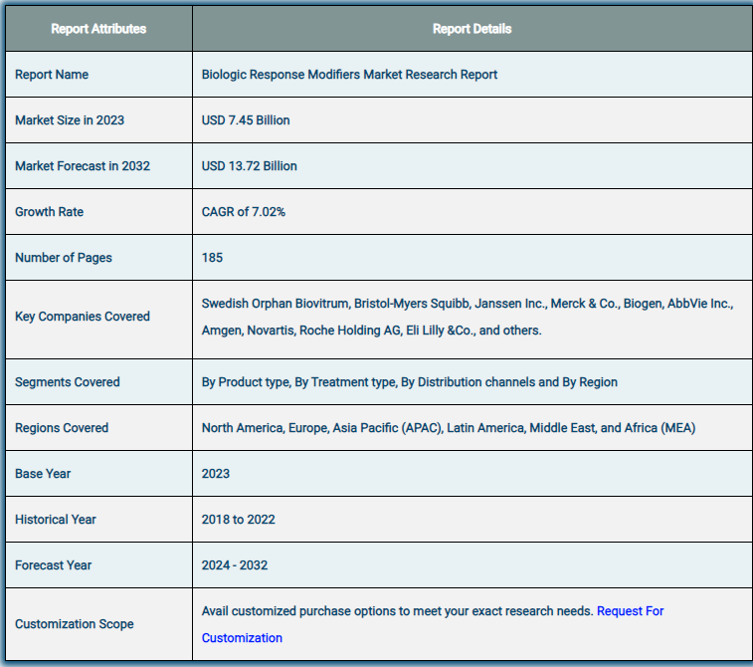Select the USD 7.45 Billion value
Image resolution: width=753 pixels, height=667 pixels.
246,120
